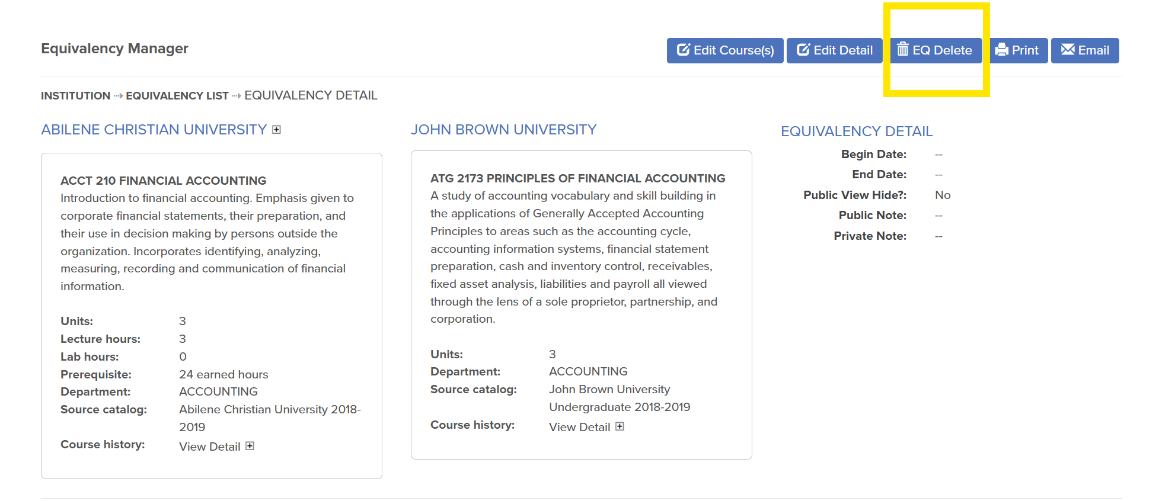Click the Equivalency Manager page title

click(114, 49)
